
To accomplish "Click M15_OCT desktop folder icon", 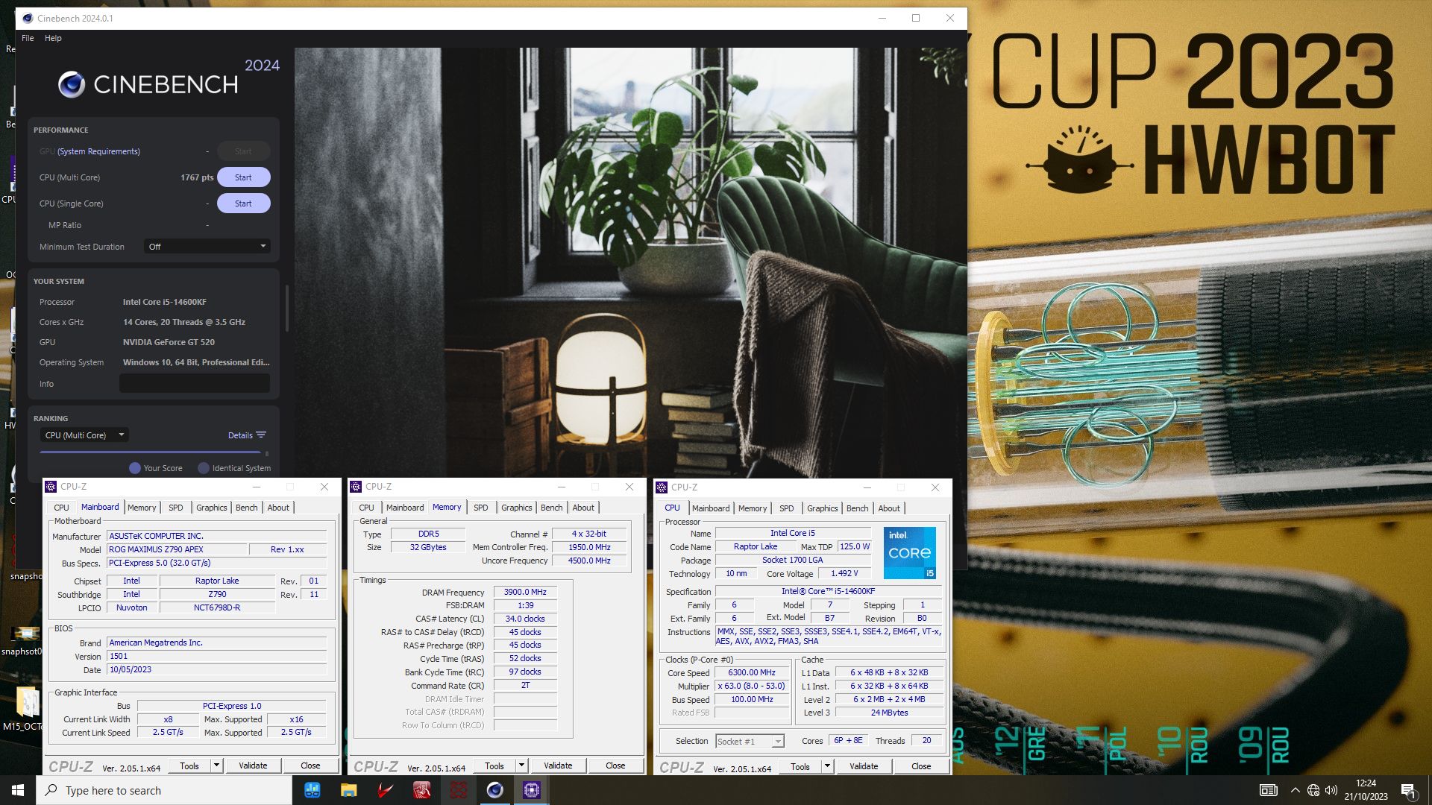I will tap(27, 708).
